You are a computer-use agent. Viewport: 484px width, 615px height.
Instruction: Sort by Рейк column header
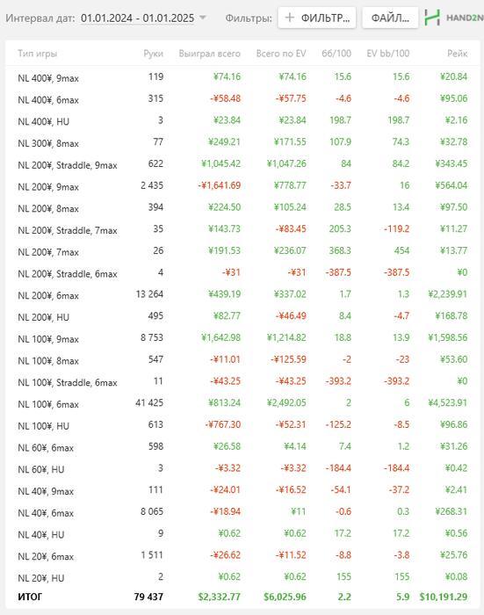(458, 54)
